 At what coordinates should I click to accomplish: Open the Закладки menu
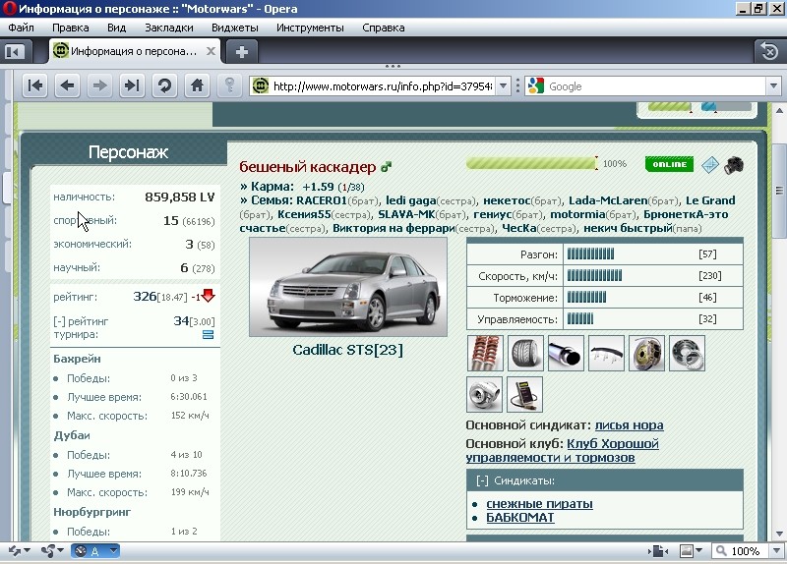coord(169,28)
